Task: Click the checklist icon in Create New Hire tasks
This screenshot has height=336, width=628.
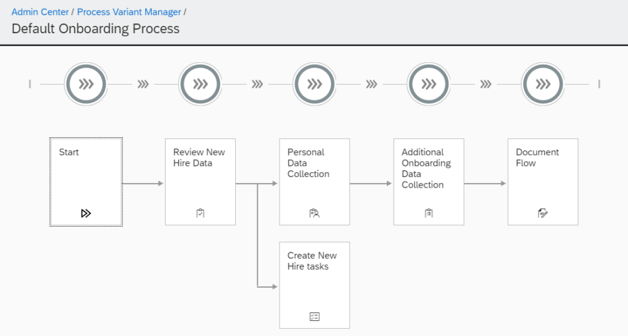Action: [315, 316]
